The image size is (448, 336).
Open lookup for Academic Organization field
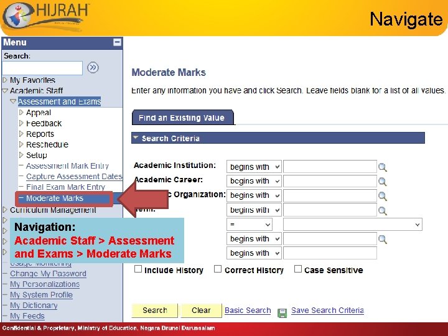pyautogui.click(x=382, y=196)
